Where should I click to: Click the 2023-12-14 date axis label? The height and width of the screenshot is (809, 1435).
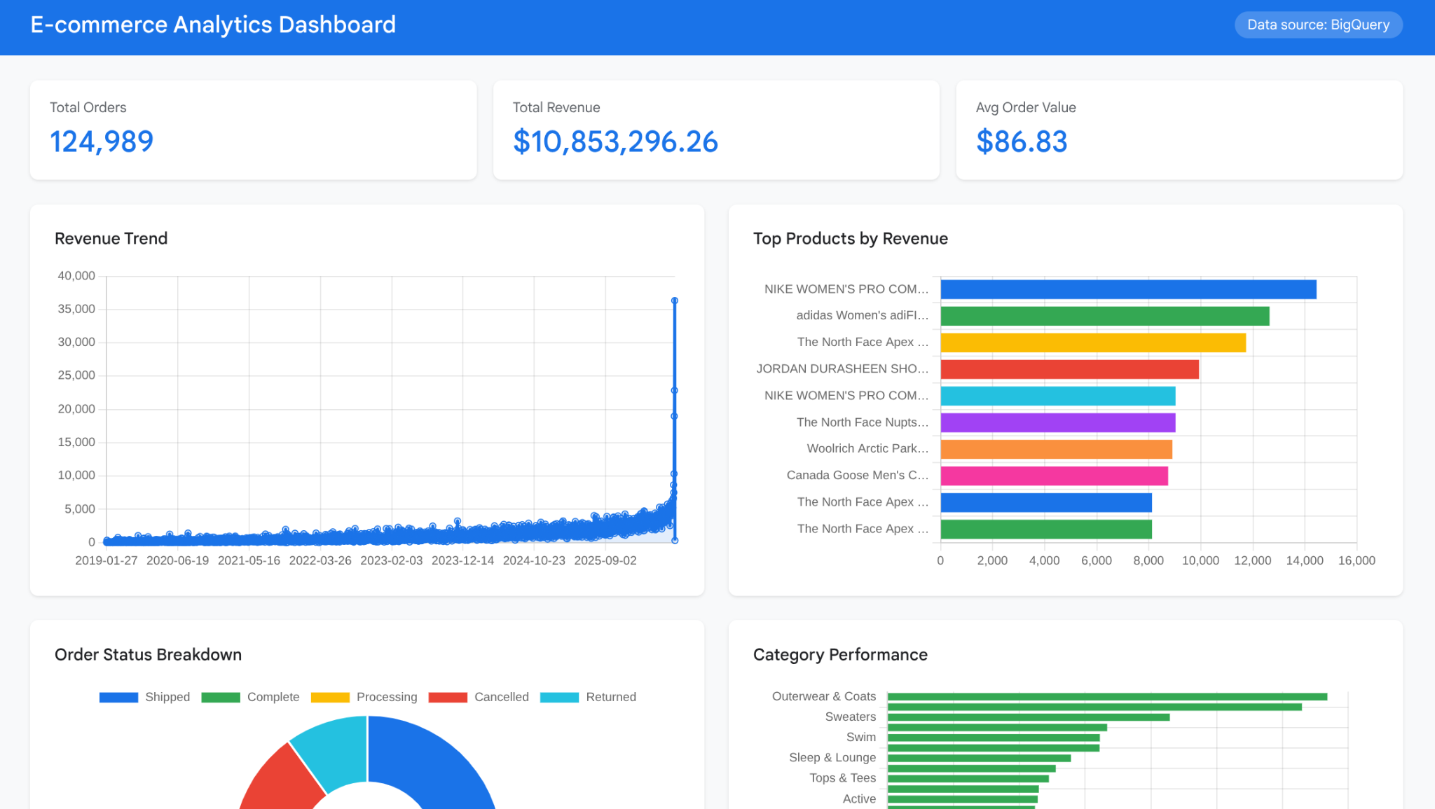(463, 560)
